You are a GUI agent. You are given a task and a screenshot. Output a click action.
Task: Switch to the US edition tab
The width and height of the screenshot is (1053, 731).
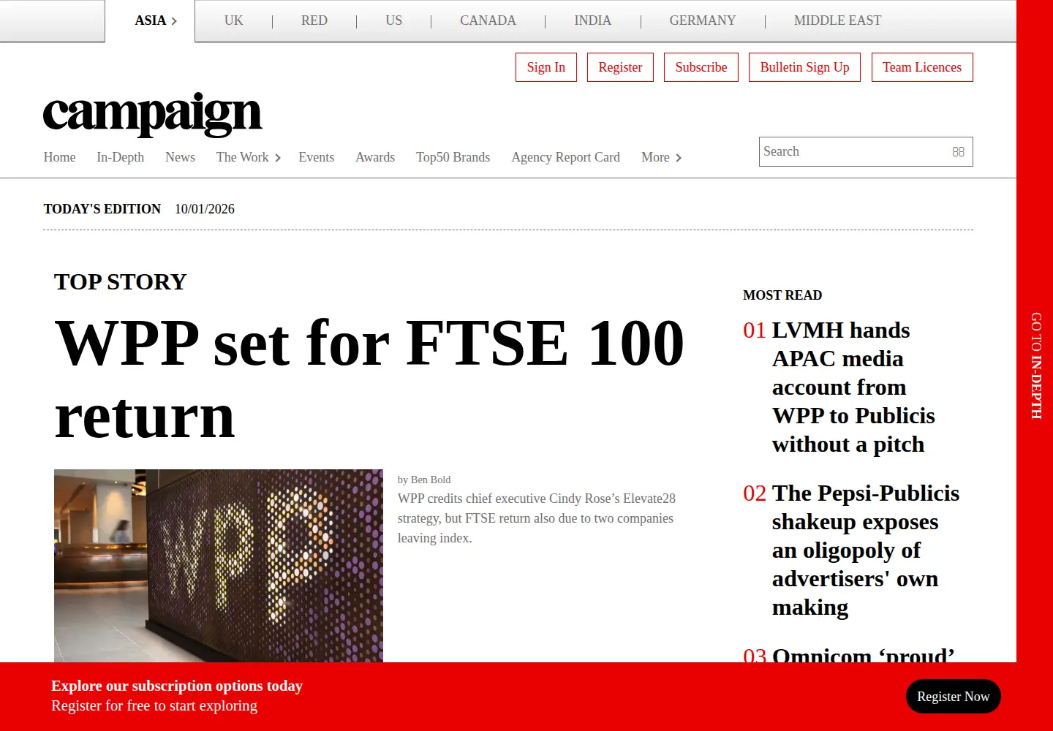(393, 20)
